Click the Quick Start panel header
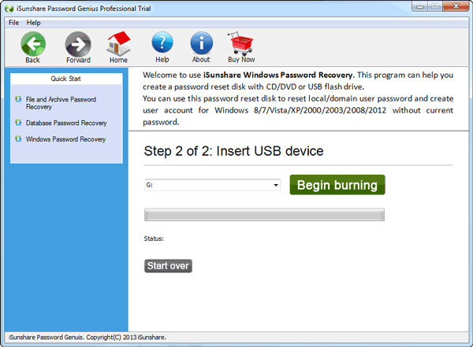This screenshot has height=347, width=473. point(66,79)
